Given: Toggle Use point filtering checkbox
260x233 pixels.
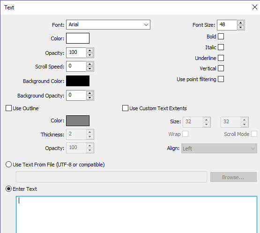Looking at the screenshot, I should (x=221, y=79).
